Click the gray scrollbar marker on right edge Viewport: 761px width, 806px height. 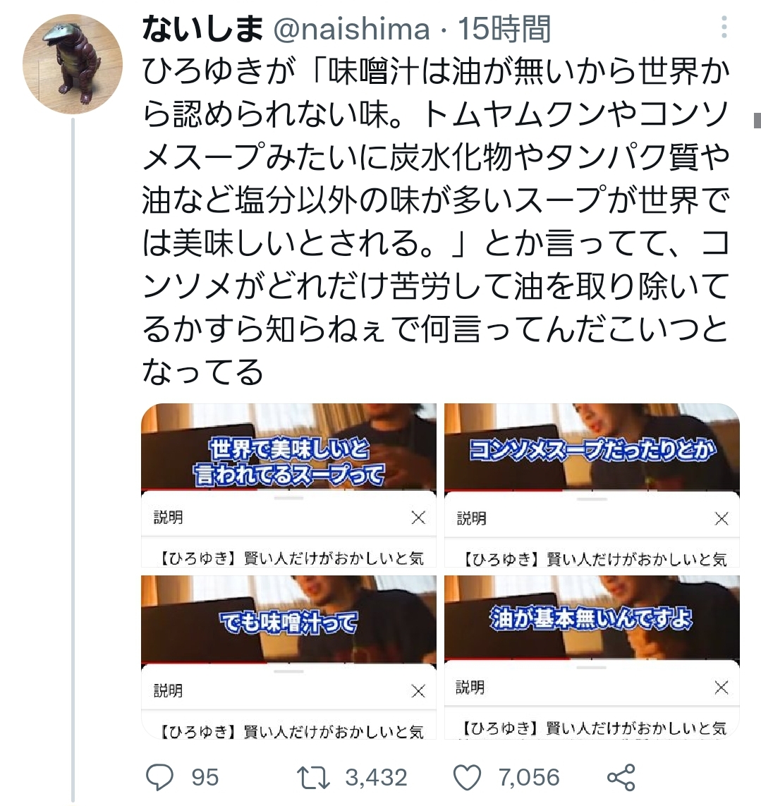pyautogui.click(x=757, y=121)
